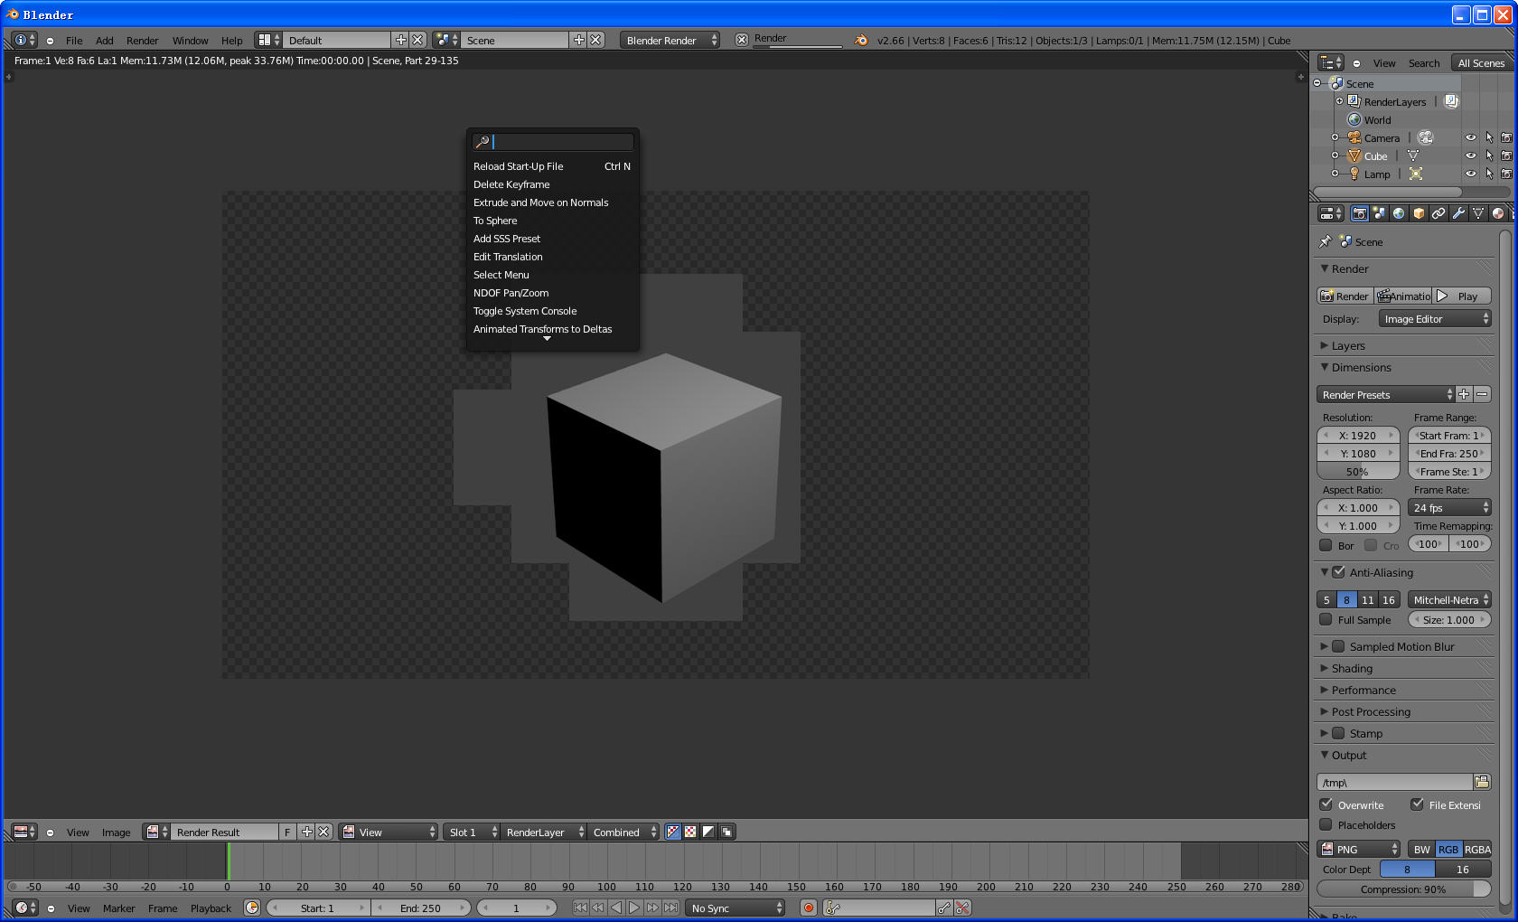
Task: Enable the Full Sample checkbox
Action: pos(1326,619)
